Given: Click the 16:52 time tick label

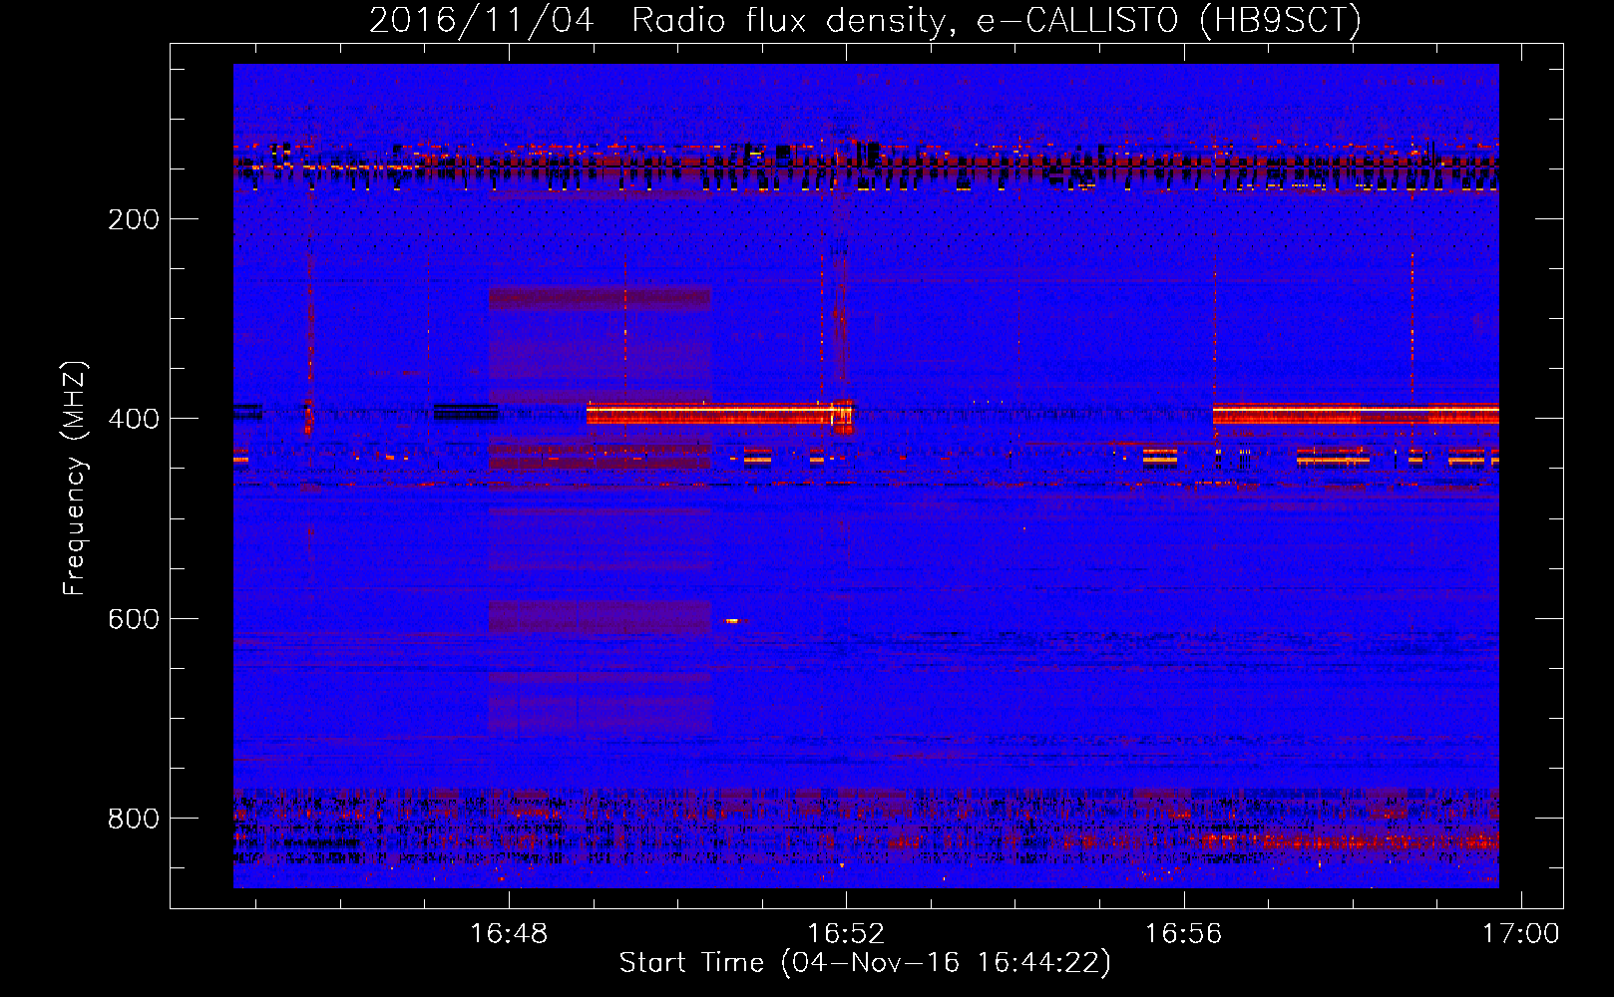Looking at the screenshot, I should 846,934.
